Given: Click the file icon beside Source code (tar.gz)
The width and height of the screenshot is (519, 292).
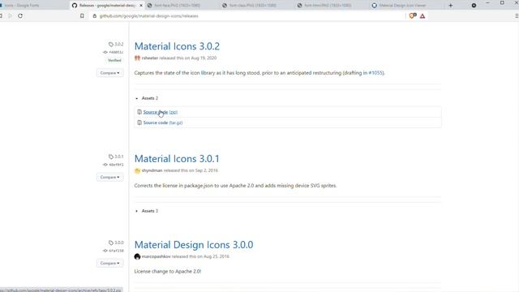Looking at the screenshot, I should pyautogui.click(x=139, y=122).
